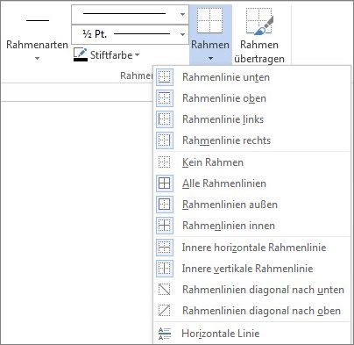Click the Rahmen übertragen label
This screenshot has width=354, height=345.
[x=259, y=52]
